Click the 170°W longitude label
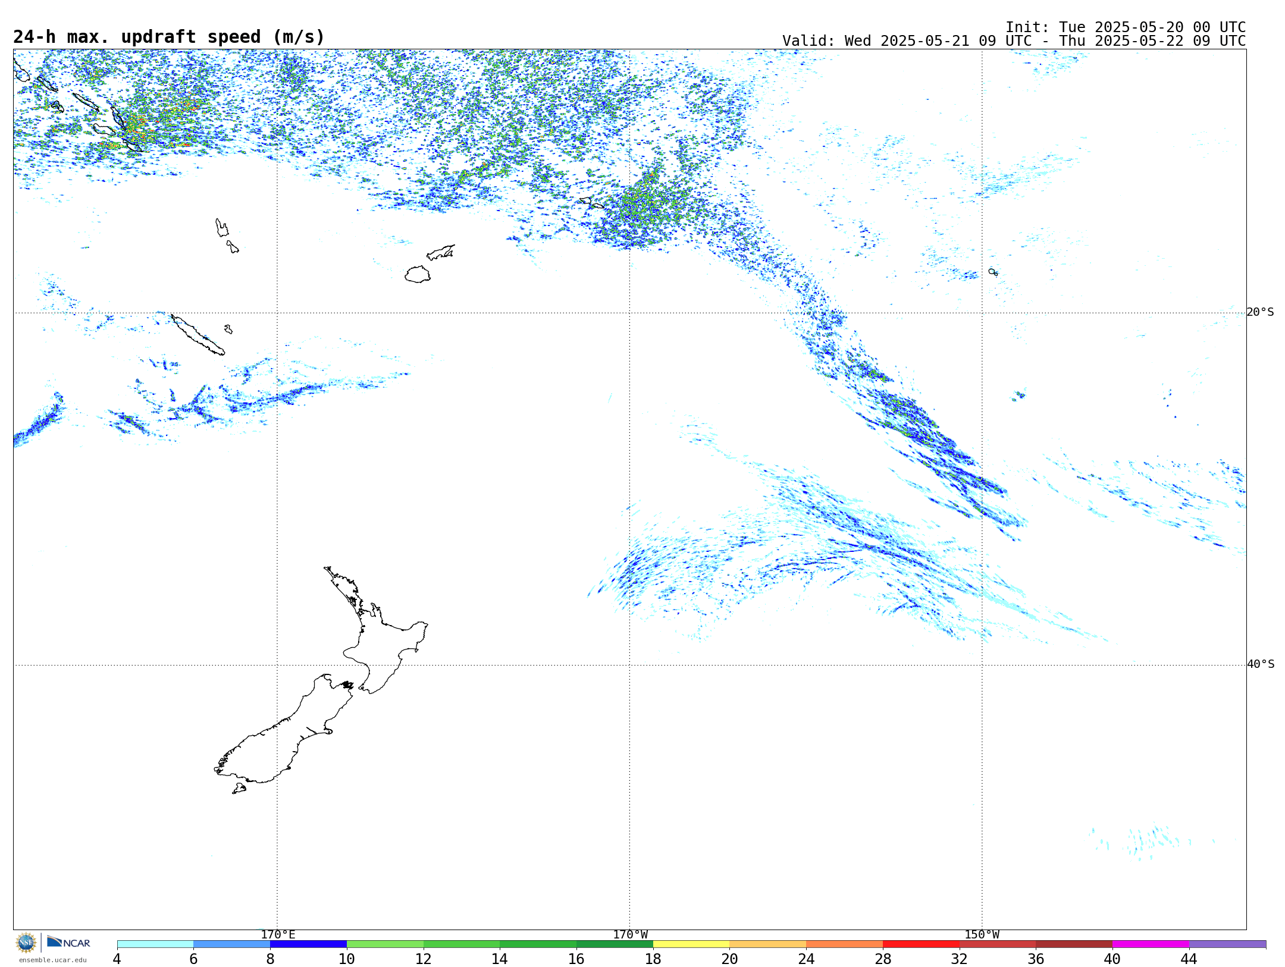 (630, 935)
